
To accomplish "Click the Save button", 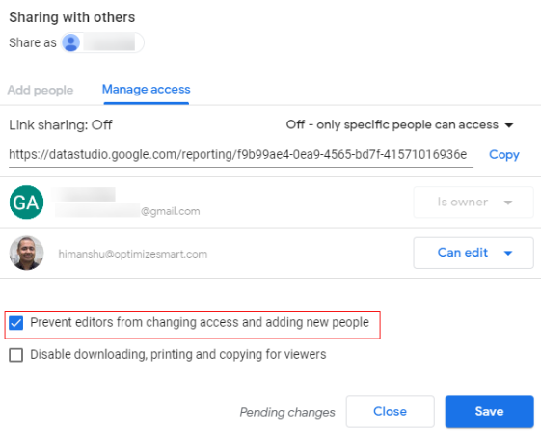I will (489, 412).
